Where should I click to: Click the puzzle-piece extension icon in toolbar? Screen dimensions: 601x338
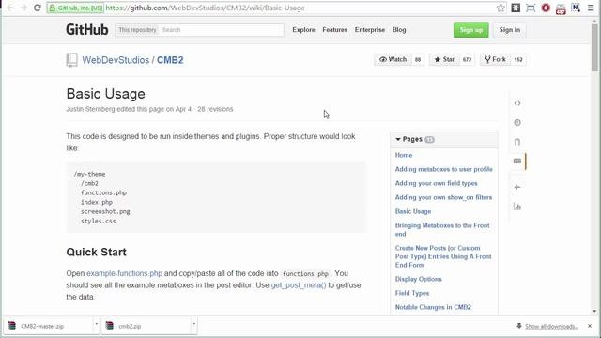[x=516, y=8]
